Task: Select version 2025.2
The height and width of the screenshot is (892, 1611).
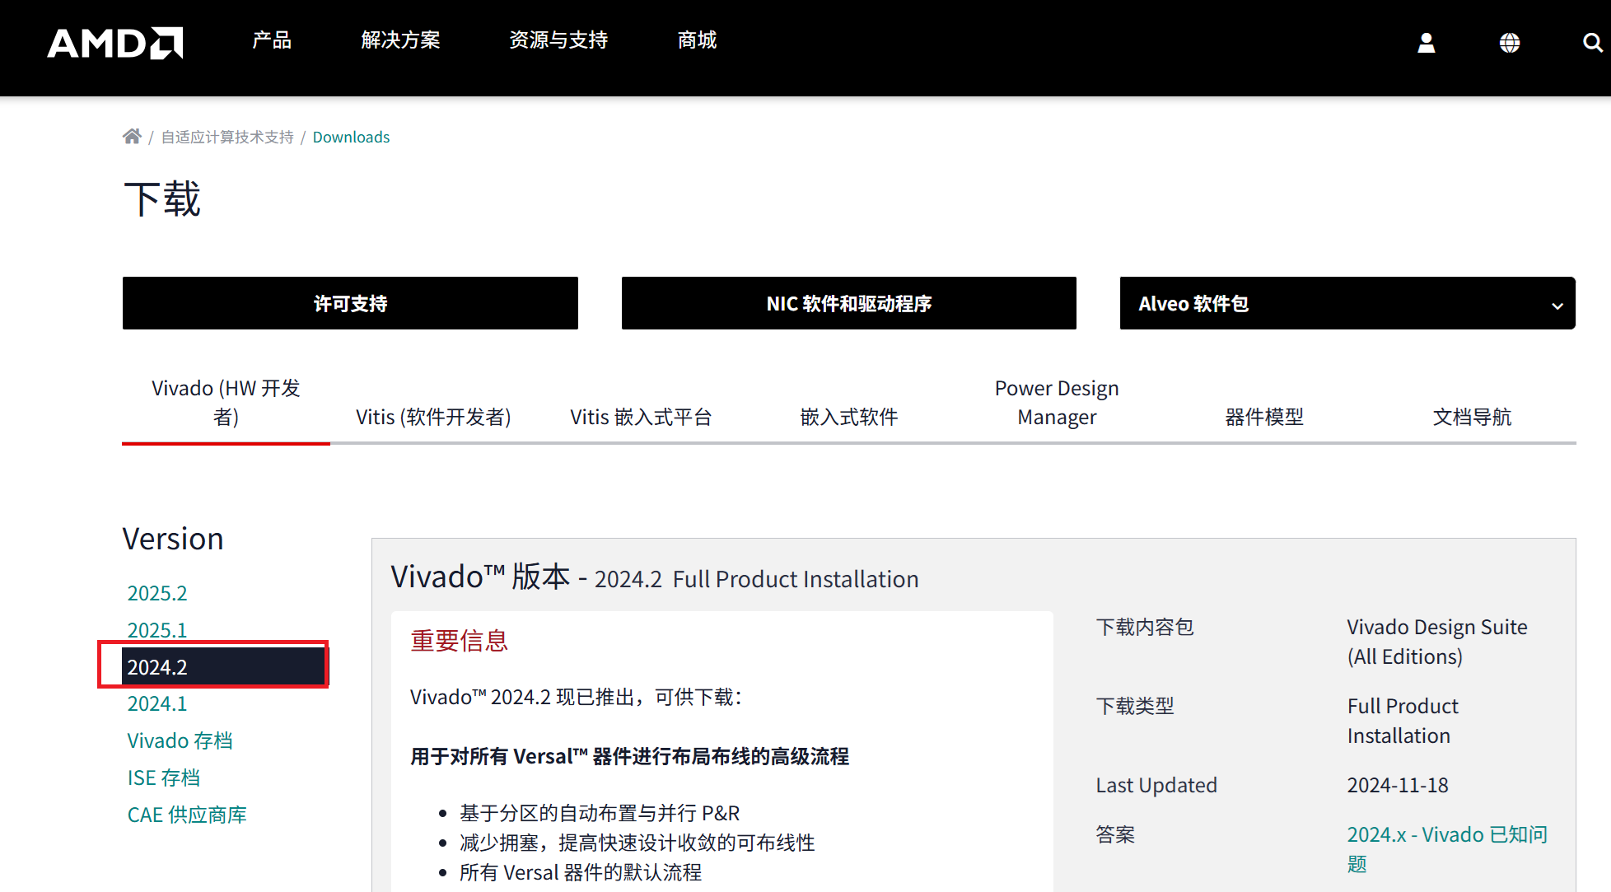Action: [157, 593]
